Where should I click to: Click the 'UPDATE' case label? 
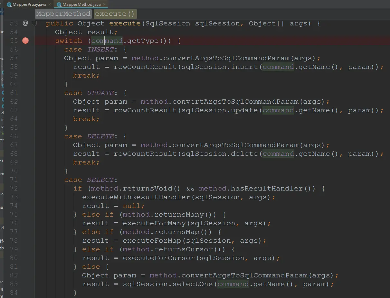tap(100, 93)
